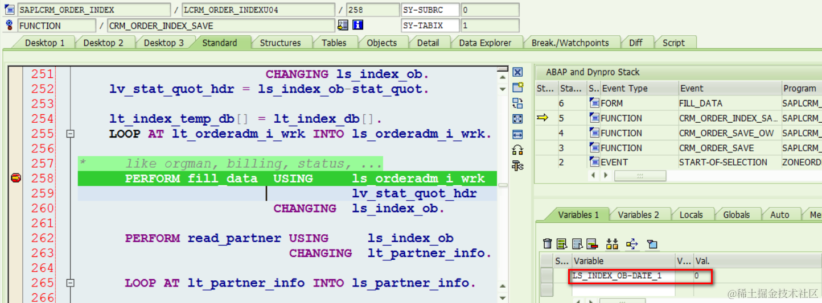Click the LCRM_ORDER_INDEXU04 include field
Screen dimensions: 822x303
[258, 10]
